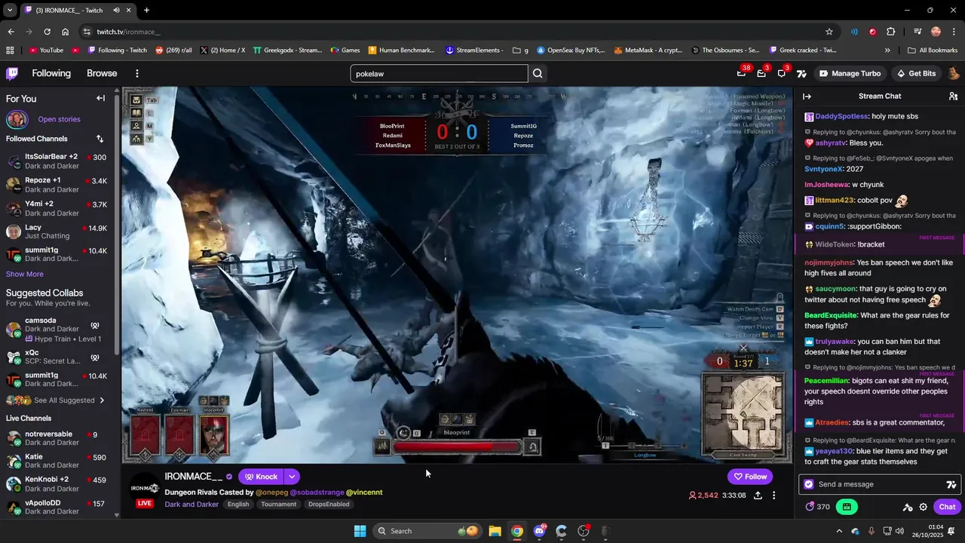Open chat settings gear

[x=923, y=507]
